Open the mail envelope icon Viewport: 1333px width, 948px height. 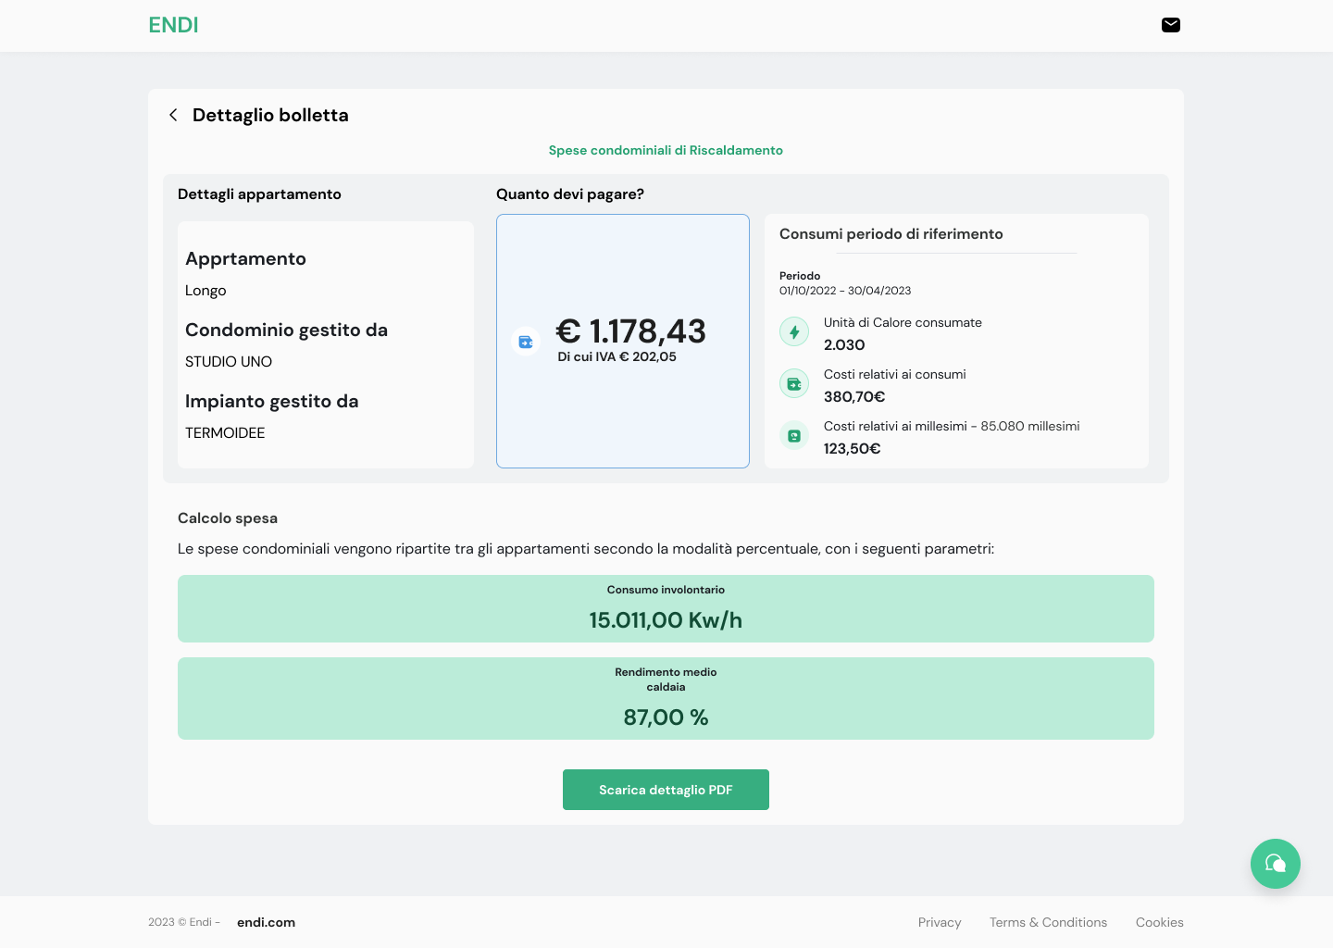pos(1170,25)
